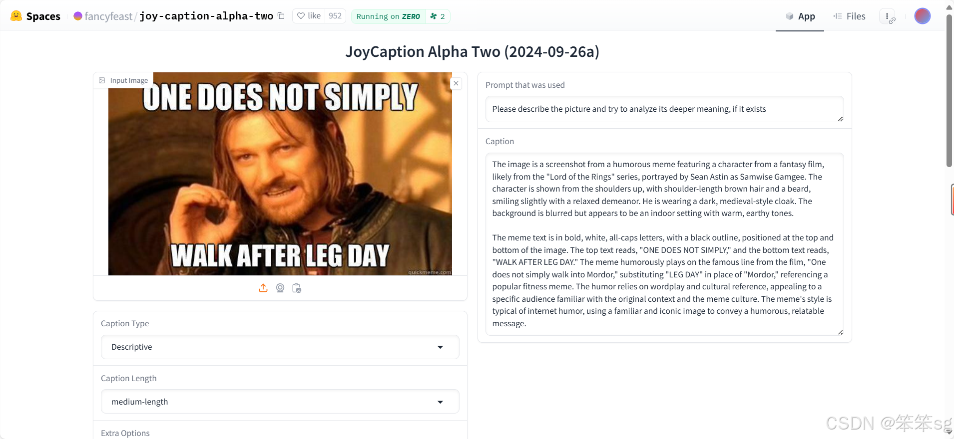Click the JoyCaption Alpha Two heading

click(473, 52)
